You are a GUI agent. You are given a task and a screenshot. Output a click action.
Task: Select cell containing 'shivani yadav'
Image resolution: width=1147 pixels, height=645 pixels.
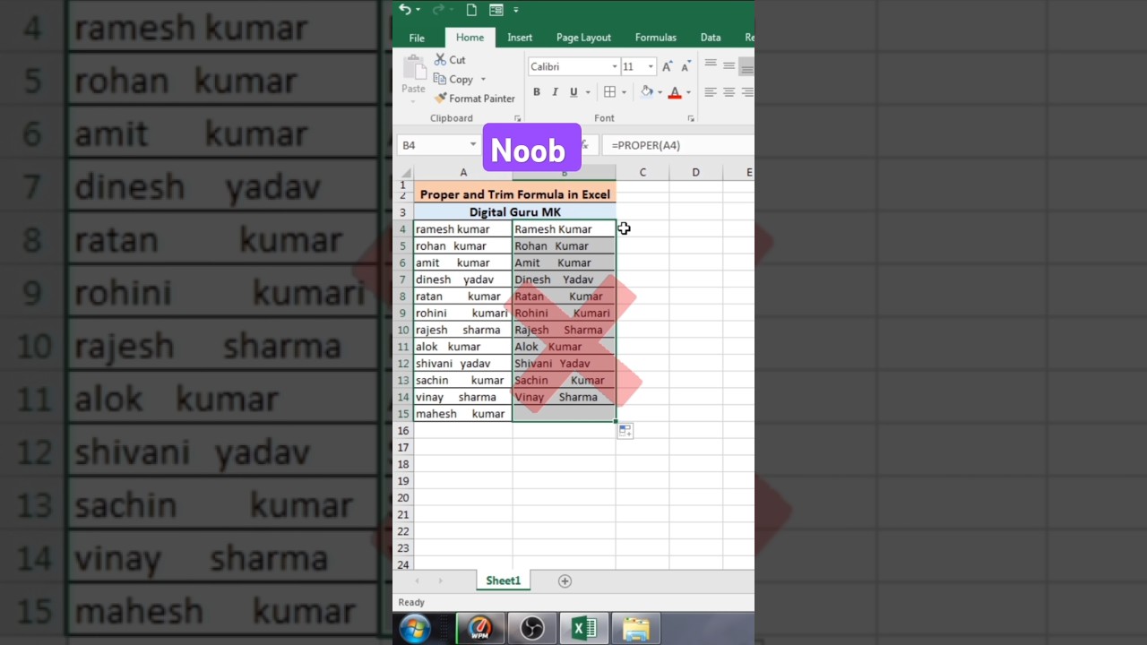(463, 364)
